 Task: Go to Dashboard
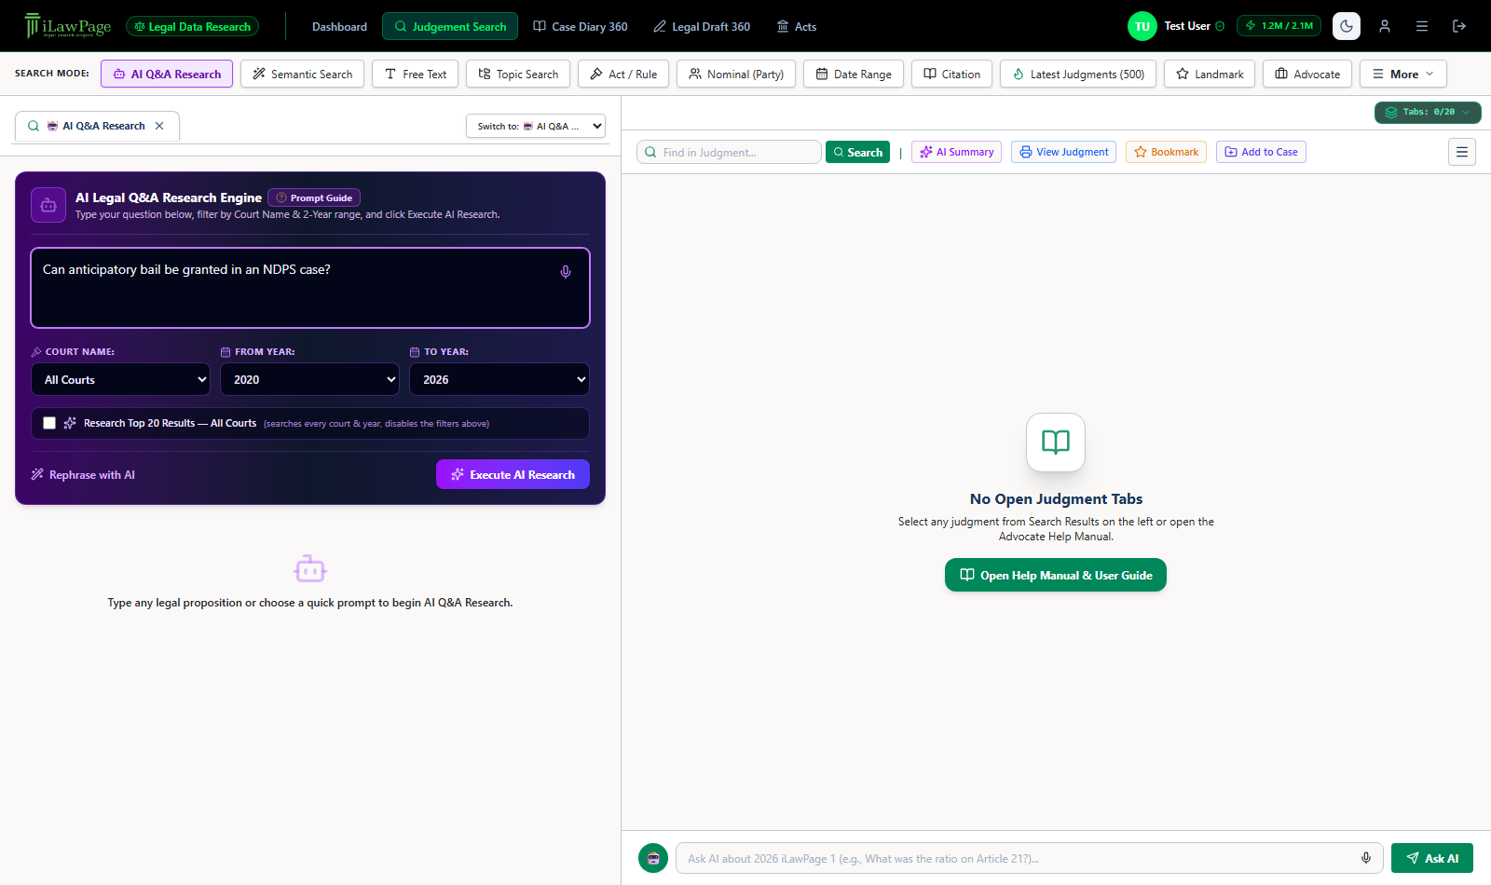click(339, 26)
